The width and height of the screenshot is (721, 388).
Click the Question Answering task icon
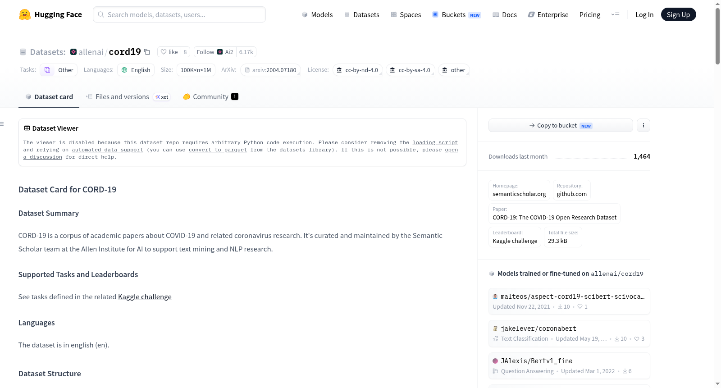(496, 371)
